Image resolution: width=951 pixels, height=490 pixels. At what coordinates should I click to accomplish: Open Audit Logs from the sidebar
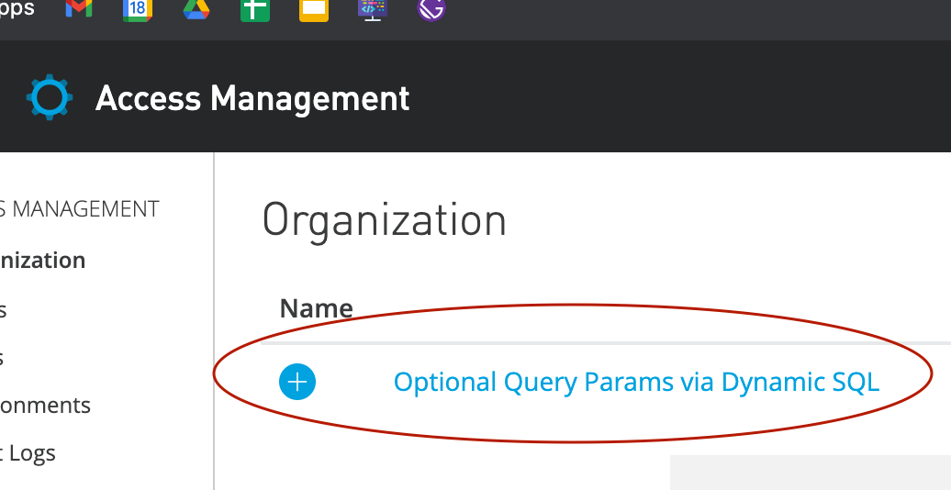coord(28,453)
